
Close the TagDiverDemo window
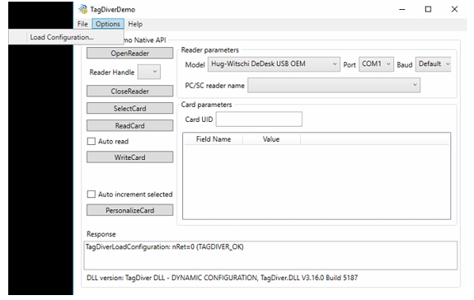(454, 9)
